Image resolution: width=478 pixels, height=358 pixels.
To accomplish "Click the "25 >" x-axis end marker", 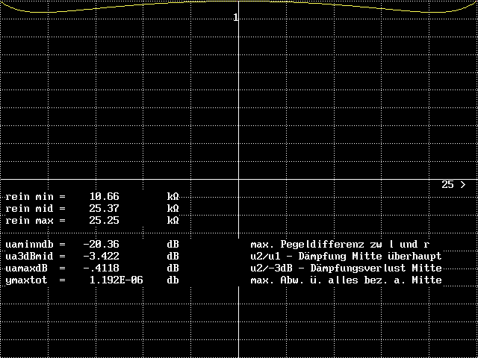I will point(453,184).
